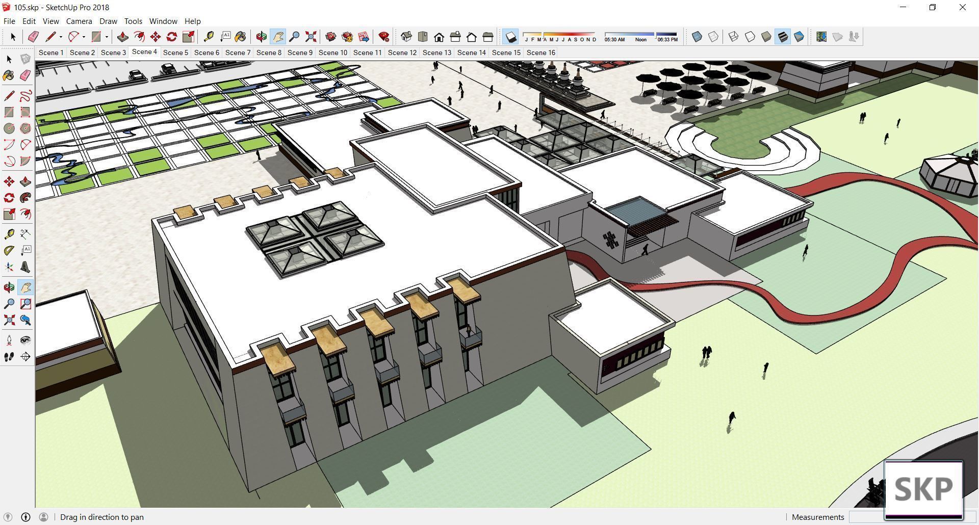Switch to the Iso view

tap(406, 37)
